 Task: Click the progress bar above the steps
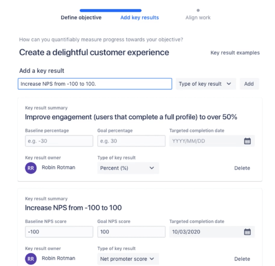[x=111, y=10]
